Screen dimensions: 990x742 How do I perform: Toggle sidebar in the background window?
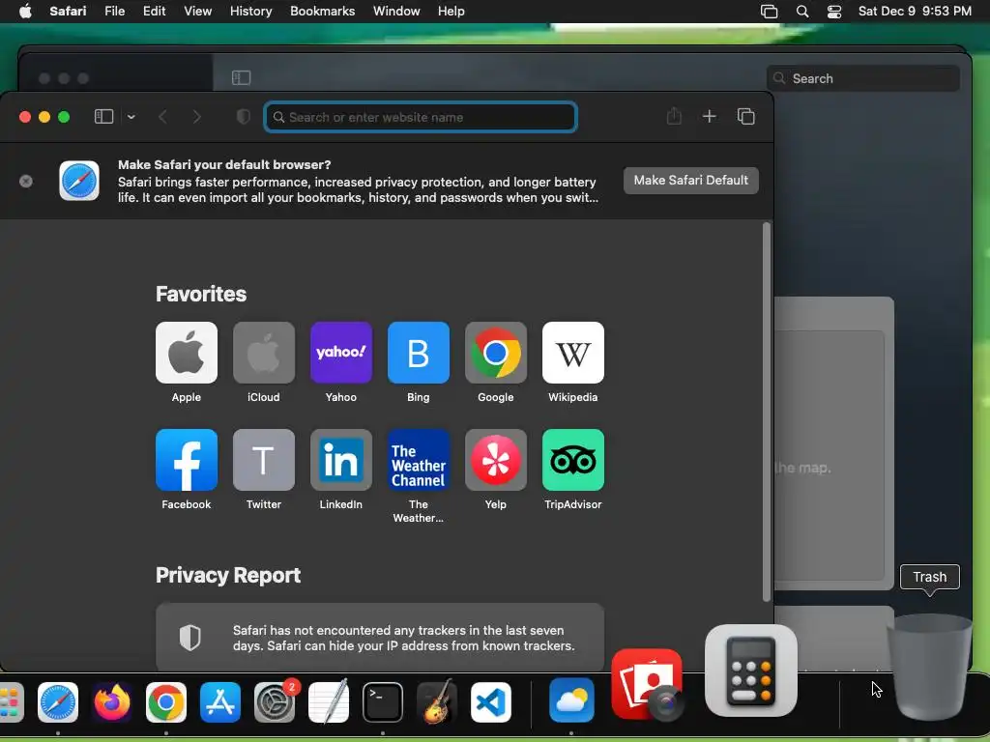241,77
